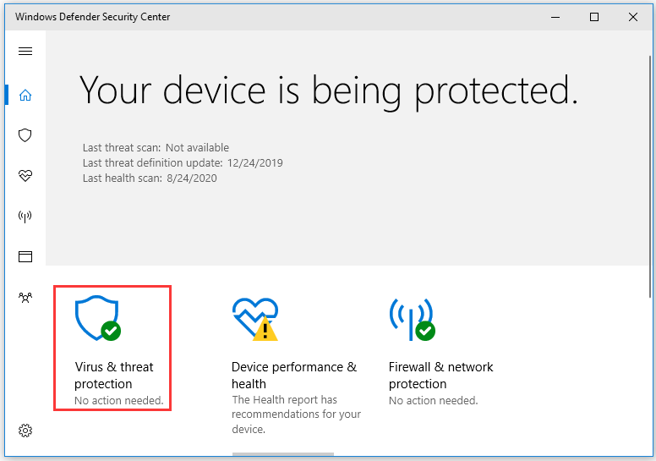Screen dimensions: 656x461
Task: Click the horizontal scrollbar at bottom
Action: (x=283, y=454)
